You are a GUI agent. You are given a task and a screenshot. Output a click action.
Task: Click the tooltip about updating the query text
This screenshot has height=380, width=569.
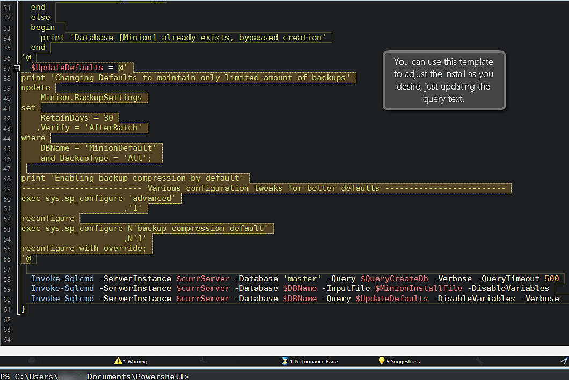[x=443, y=80]
